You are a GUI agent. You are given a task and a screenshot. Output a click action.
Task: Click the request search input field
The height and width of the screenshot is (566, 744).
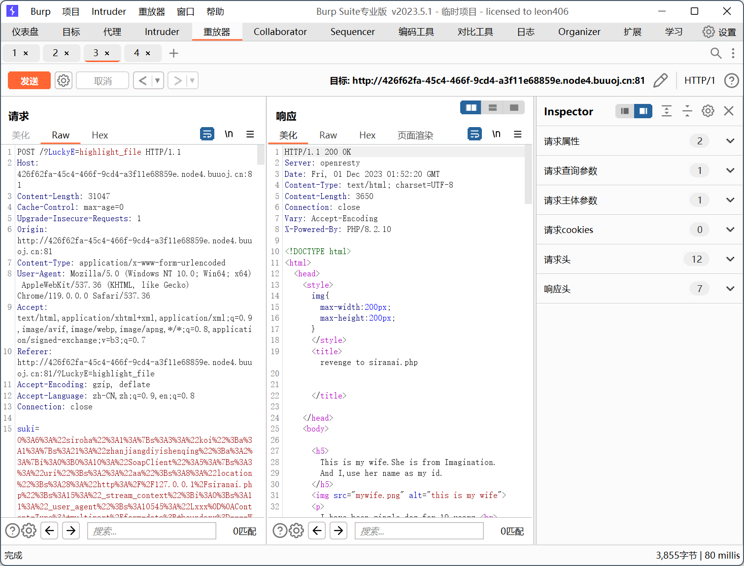(x=152, y=531)
